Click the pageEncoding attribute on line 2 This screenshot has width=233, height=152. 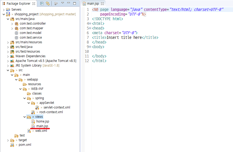coord(113,14)
